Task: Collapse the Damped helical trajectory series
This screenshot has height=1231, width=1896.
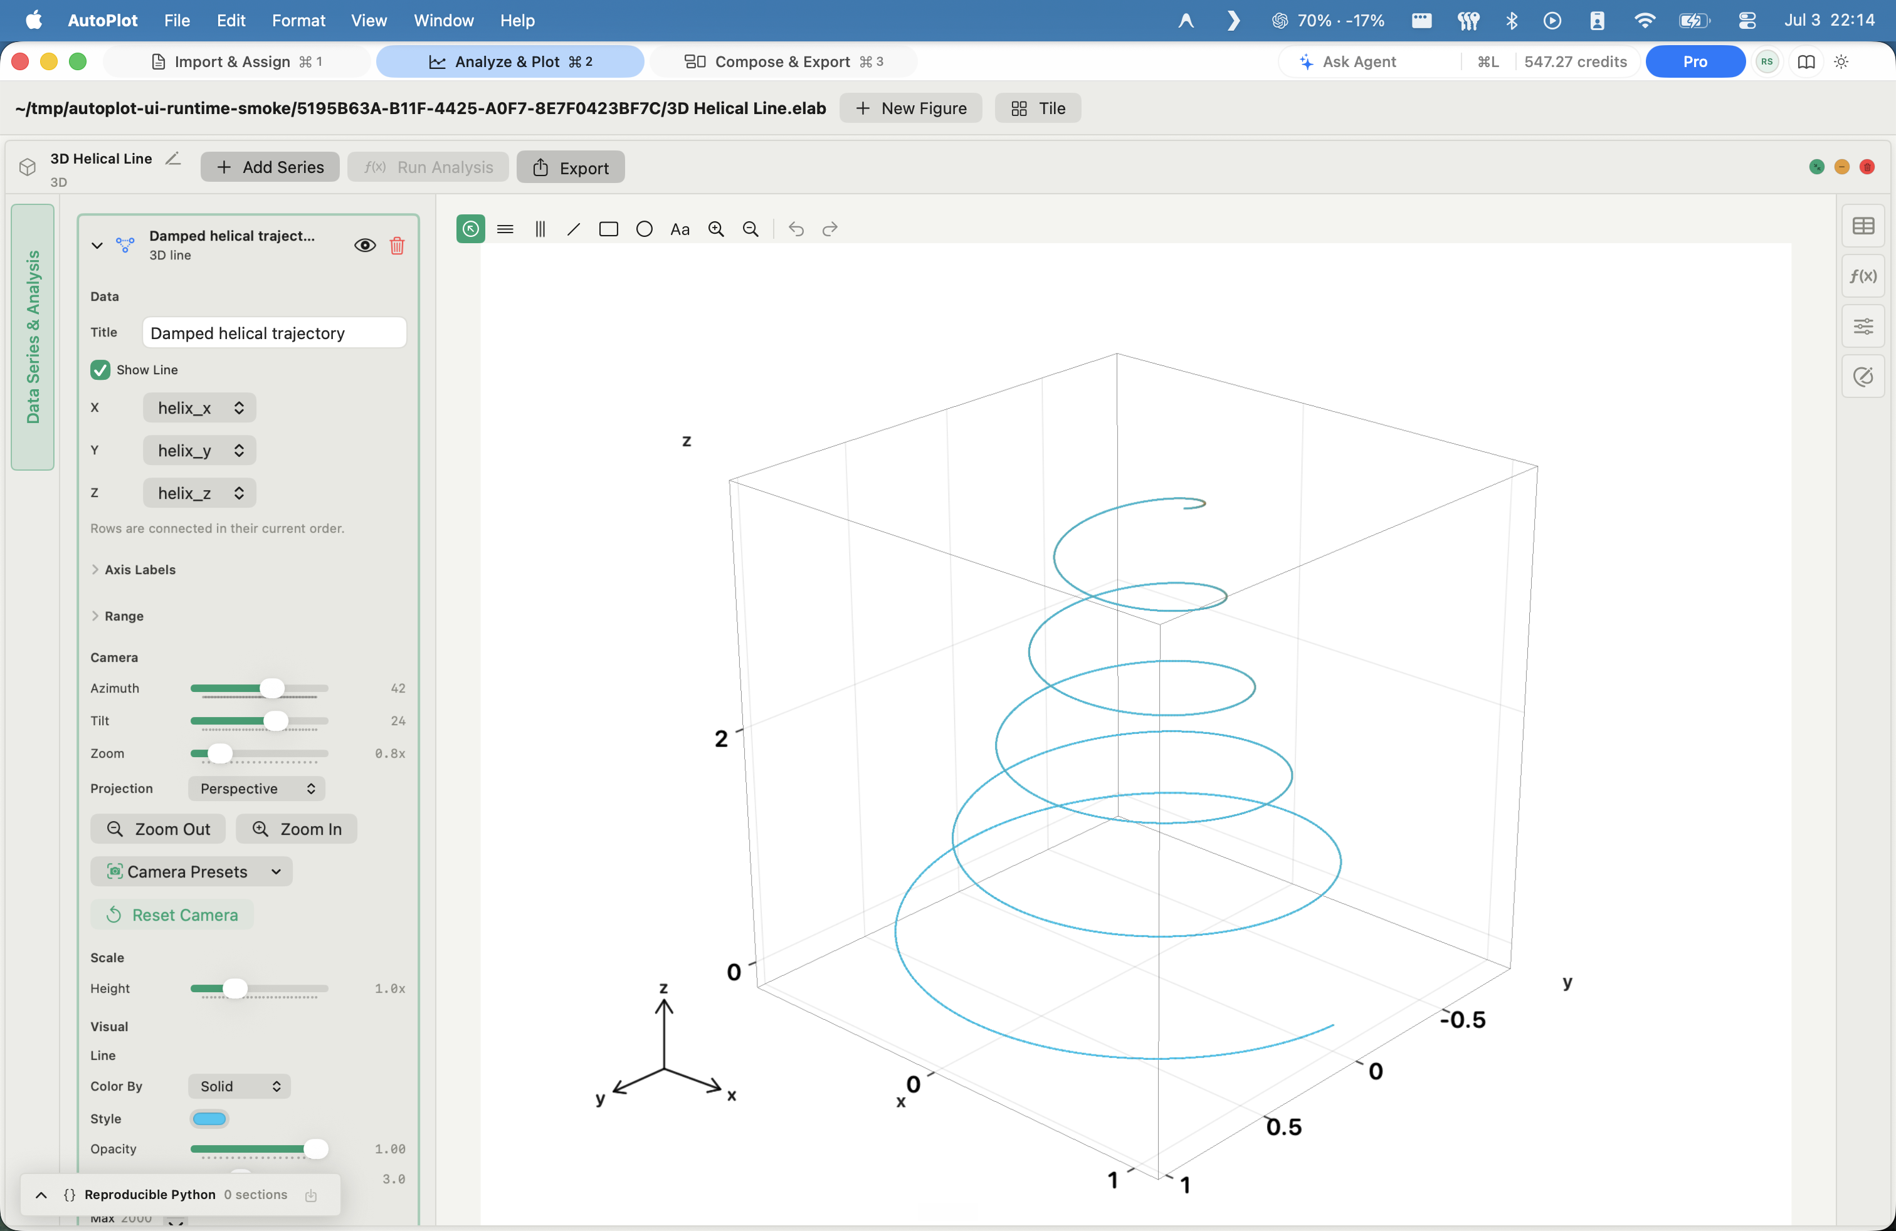Action: pyautogui.click(x=97, y=245)
